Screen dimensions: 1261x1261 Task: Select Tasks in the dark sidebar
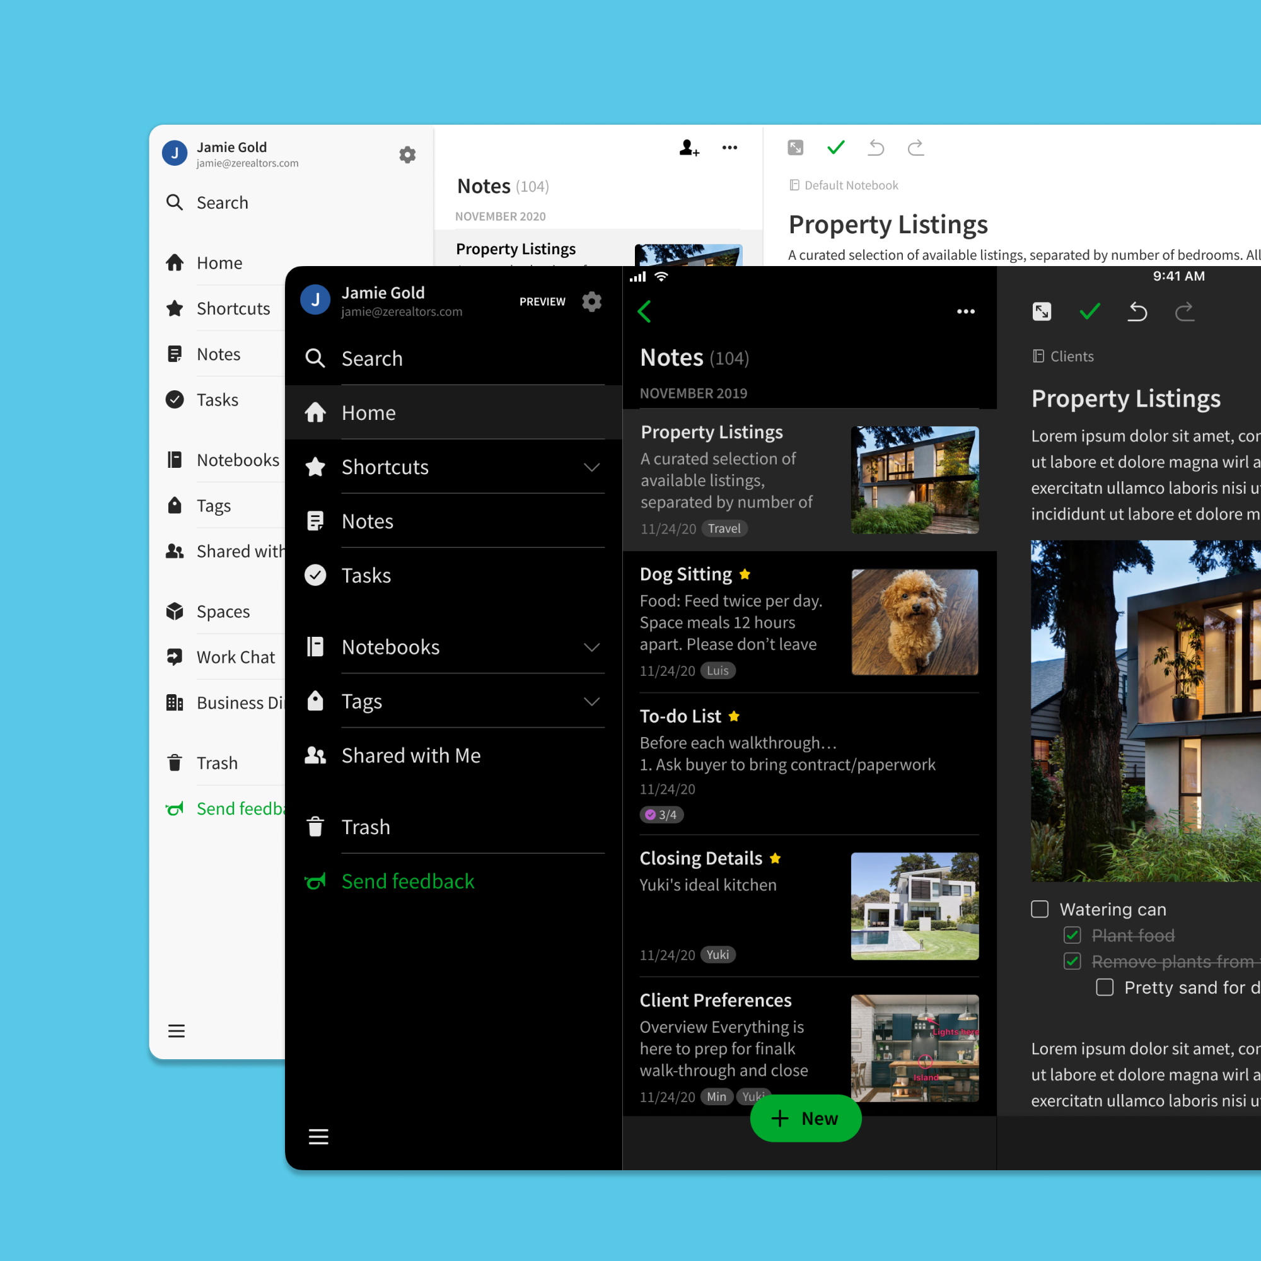point(366,575)
